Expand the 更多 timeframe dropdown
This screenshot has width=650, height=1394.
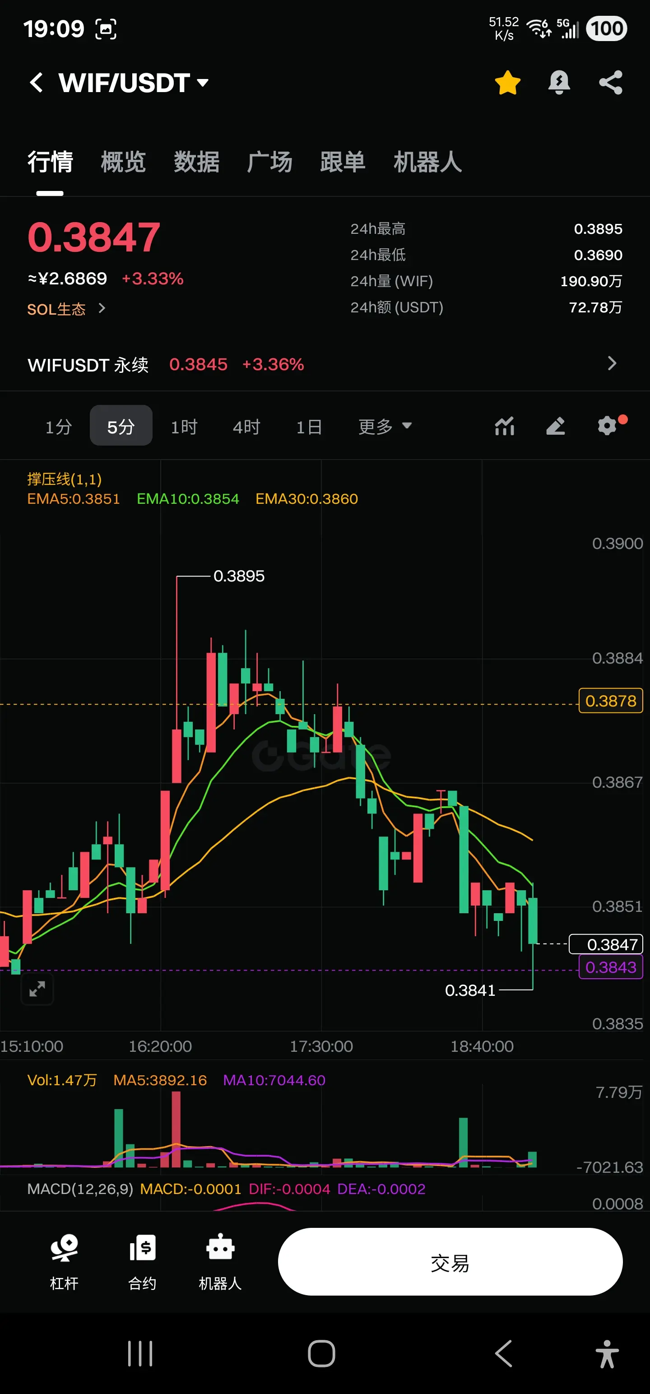[385, 427]
